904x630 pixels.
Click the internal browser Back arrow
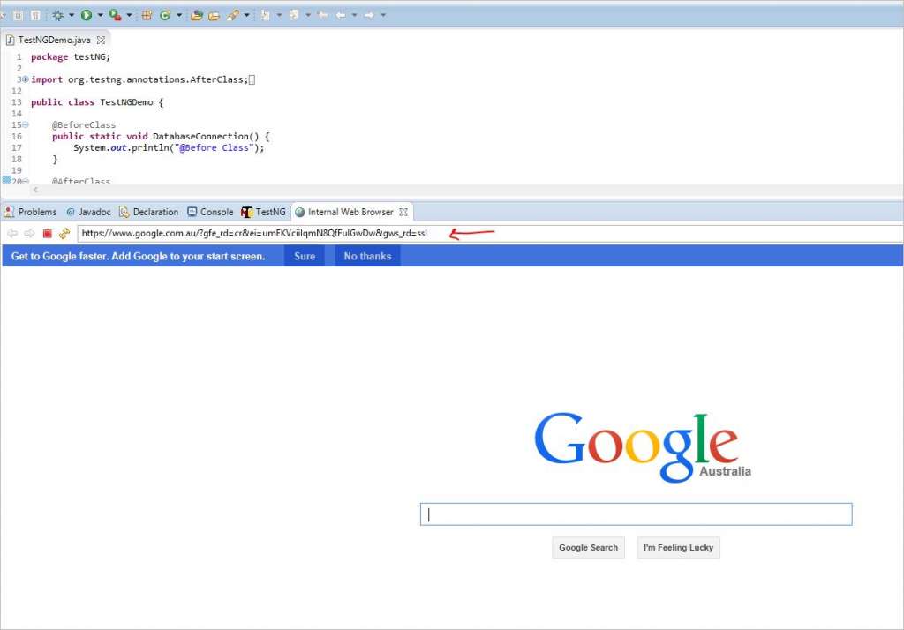pyautogui.click(x=12, y=234)
